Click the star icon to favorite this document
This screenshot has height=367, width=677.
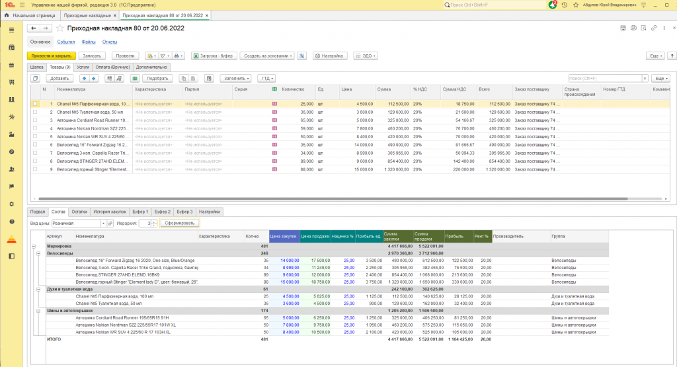tap(60, 28)
